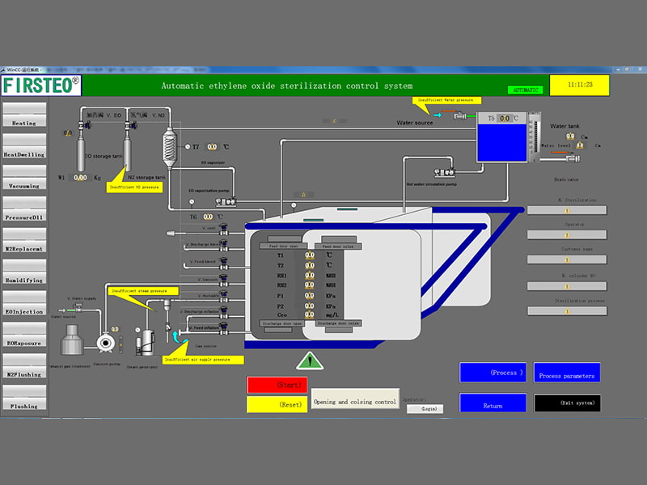Click the Insufficient N2 pressure alarm
Screen dimensions: 647x485
[134, 187]
